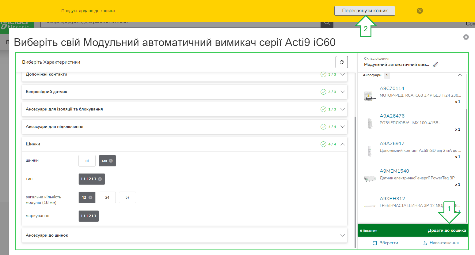Click the pencil edit icon next to solution name
Screen dimensions: 475x255
[435, 65]
